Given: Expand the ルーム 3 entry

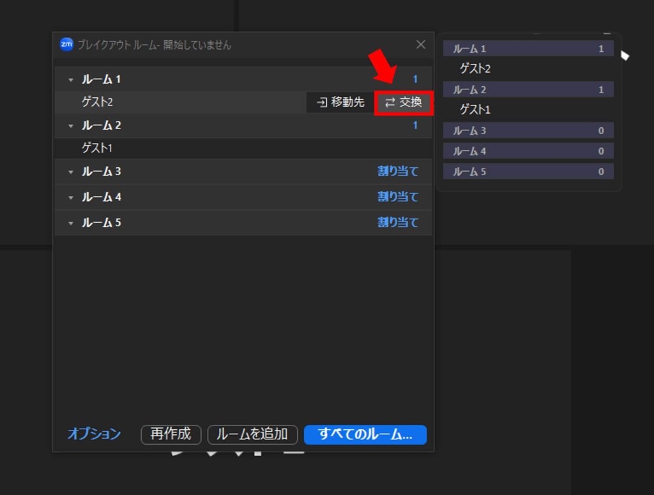Looking at the screenshot, I should [x=70, y=171].
